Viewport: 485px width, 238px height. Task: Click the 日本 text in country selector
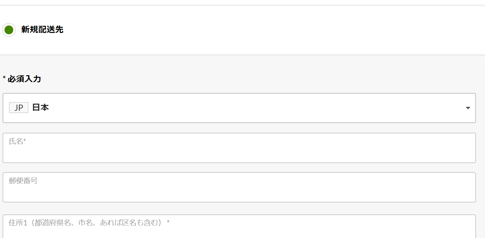[41, 108]
